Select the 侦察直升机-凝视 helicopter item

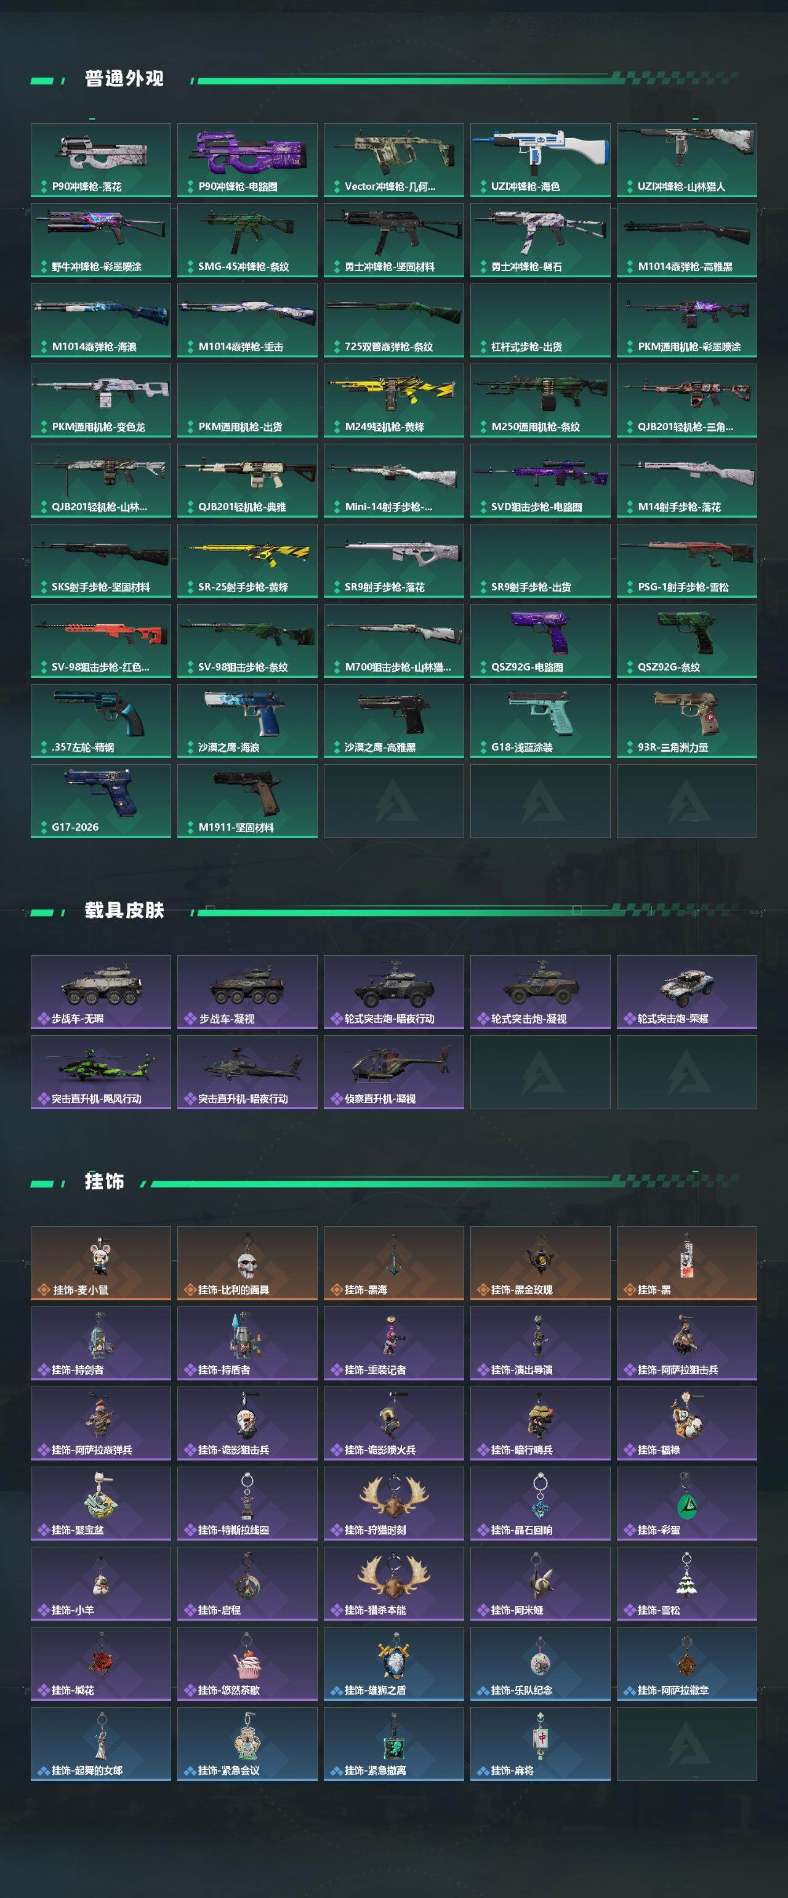[x=393, y=1072]
